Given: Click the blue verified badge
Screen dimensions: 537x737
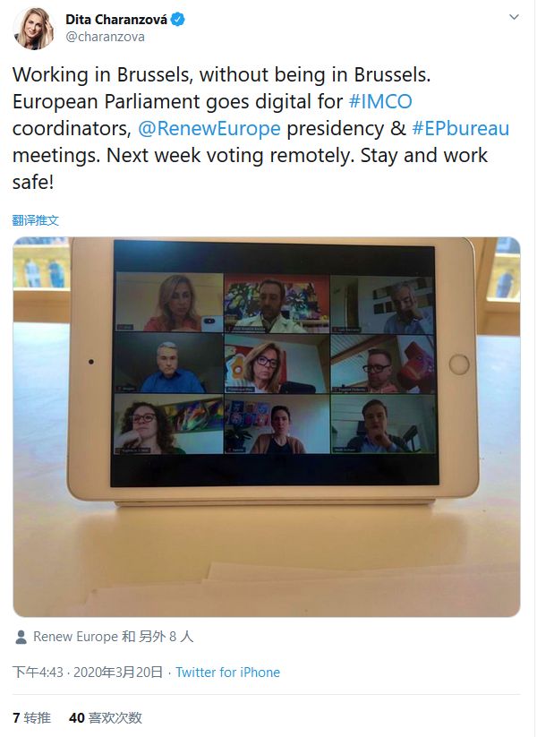Looking at the screenshot, I should point(178,20).
